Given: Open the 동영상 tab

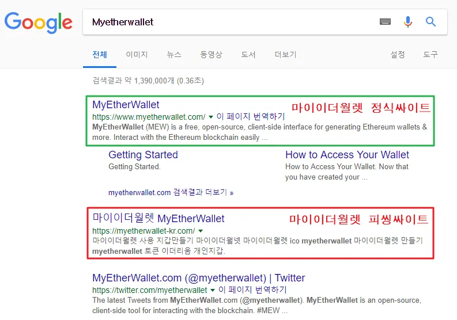Looking at the screenshot, I should 211,55.
